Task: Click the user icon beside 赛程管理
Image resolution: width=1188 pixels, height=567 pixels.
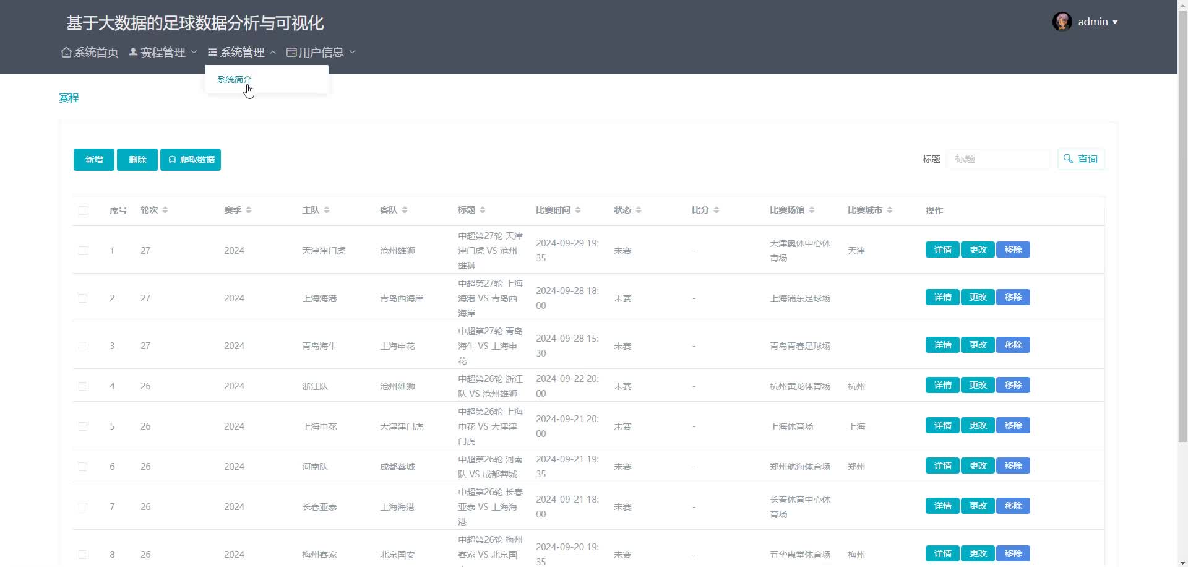Action: pos(133,52)
